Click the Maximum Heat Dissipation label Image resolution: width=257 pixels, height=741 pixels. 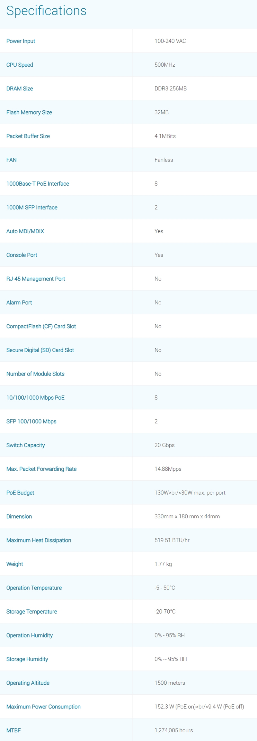(39, 541)
